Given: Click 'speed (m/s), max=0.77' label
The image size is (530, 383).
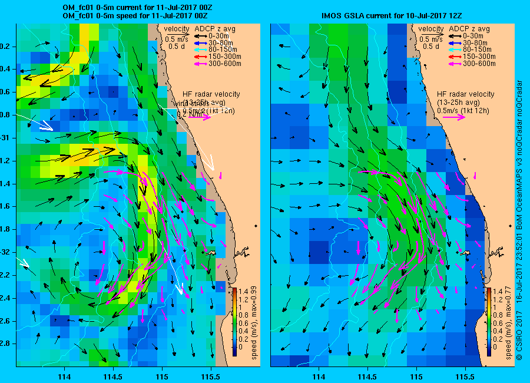Looking at the screenshot, I should 508,323.
